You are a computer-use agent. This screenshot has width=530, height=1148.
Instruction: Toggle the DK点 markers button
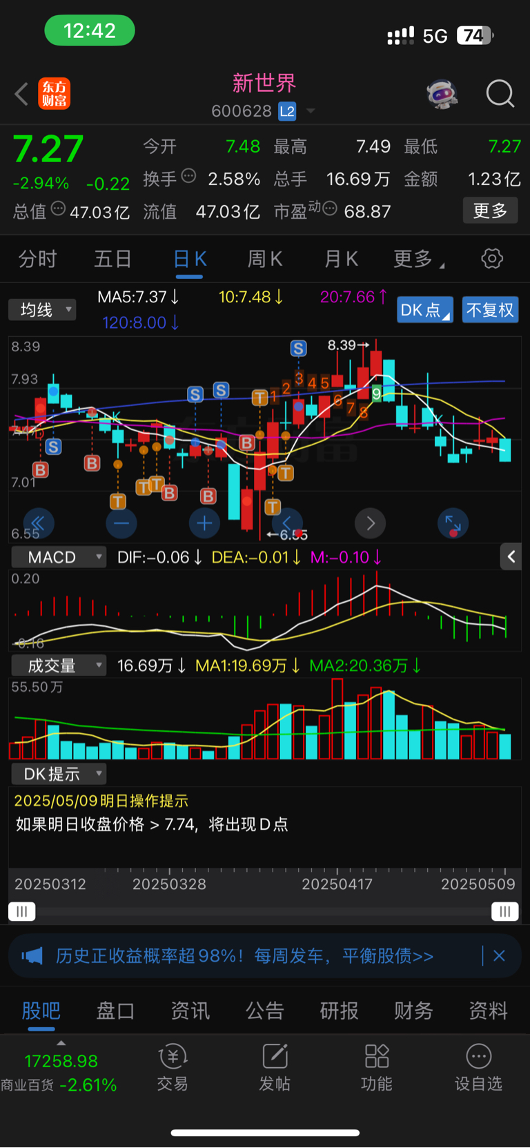425,310
